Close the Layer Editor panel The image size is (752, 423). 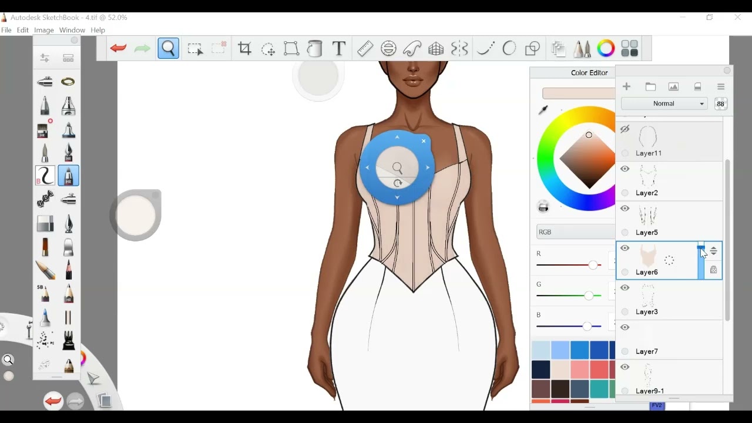[x=727, y=71]
